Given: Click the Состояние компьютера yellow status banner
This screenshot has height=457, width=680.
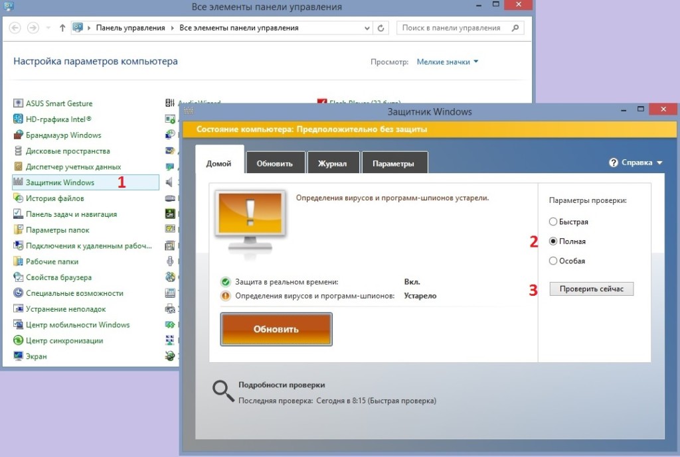Looking at the screenshot, I should 430,129.
